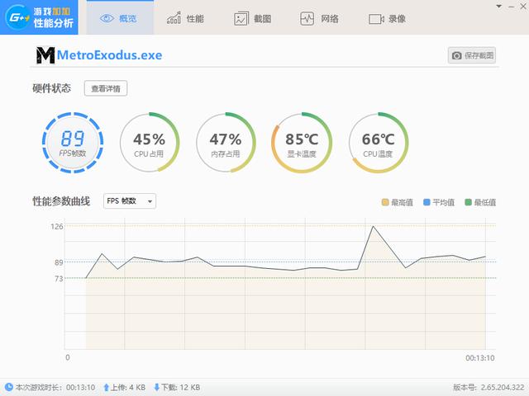This screenshot has width=529, height=396.
Task: Select the CPU占用 45% gauge
Action: coord(149,143)
